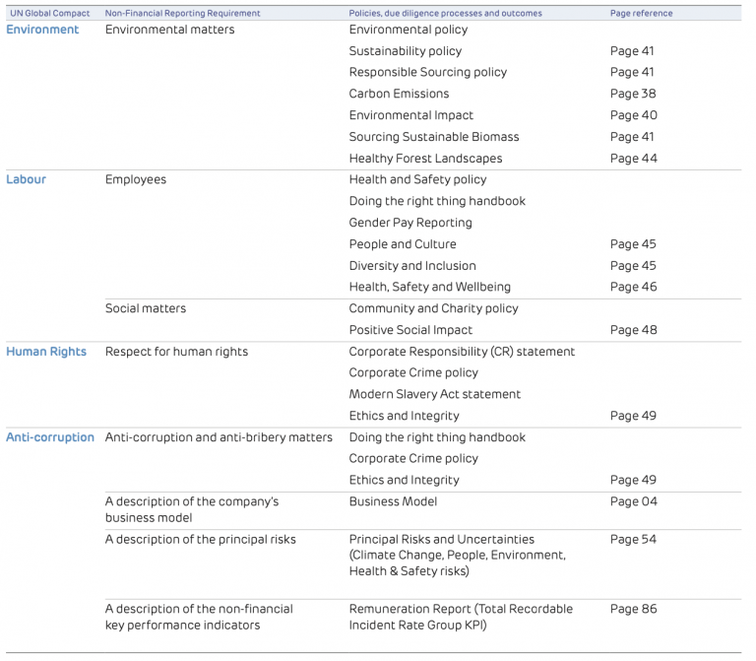Screen dimensions: 756x661
Task: Click the UN Global Compact column header
Action: pyautogui.click(x=48, y=14)
